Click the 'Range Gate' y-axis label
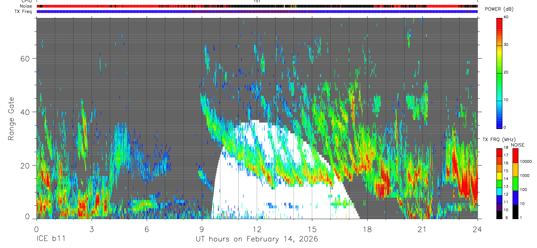The height and width of the screenshot is (248, 537). click(10, 118)
